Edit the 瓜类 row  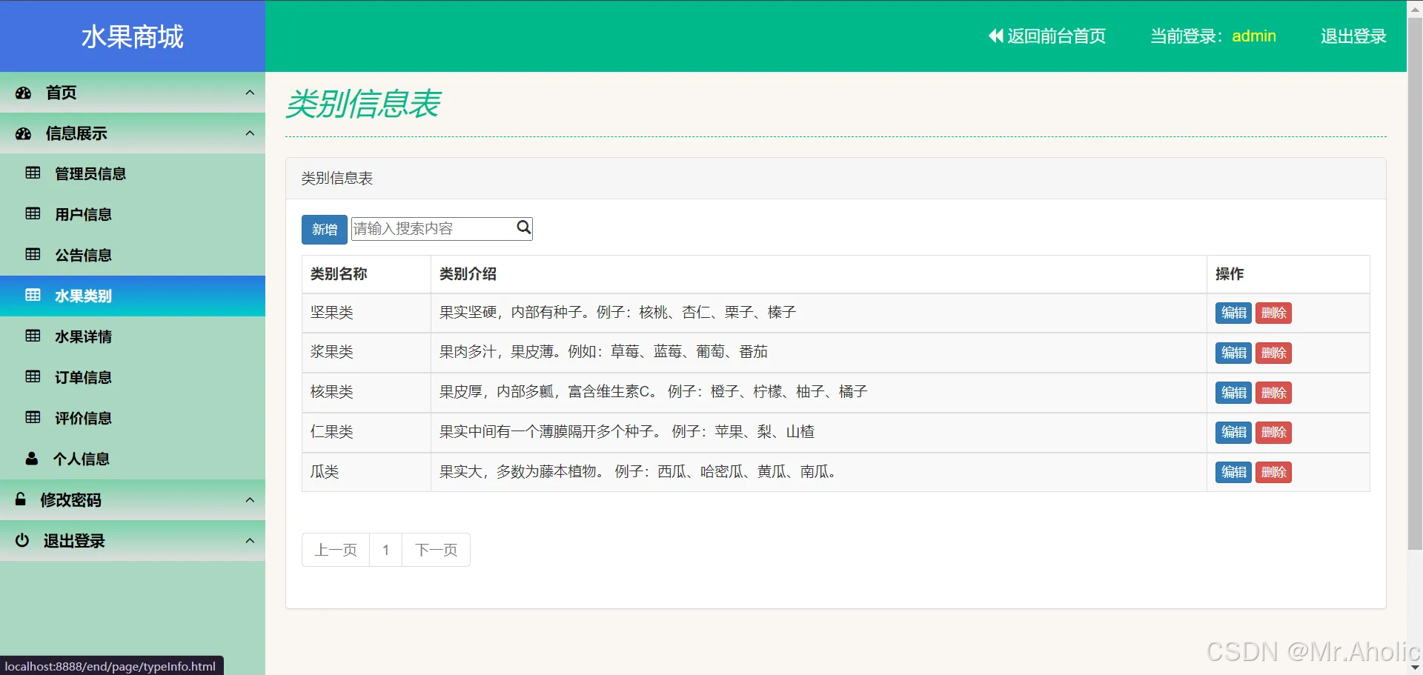point(1233,472)
